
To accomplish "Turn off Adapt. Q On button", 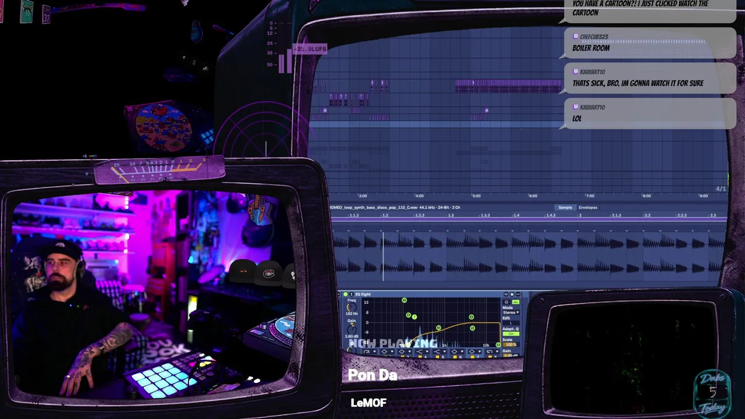I will pyautogui.click(x=510, y=333).
